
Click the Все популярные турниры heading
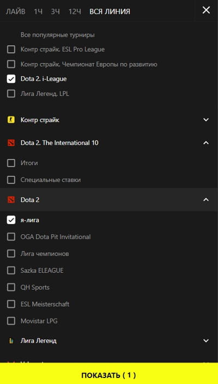tap(58, 35)
